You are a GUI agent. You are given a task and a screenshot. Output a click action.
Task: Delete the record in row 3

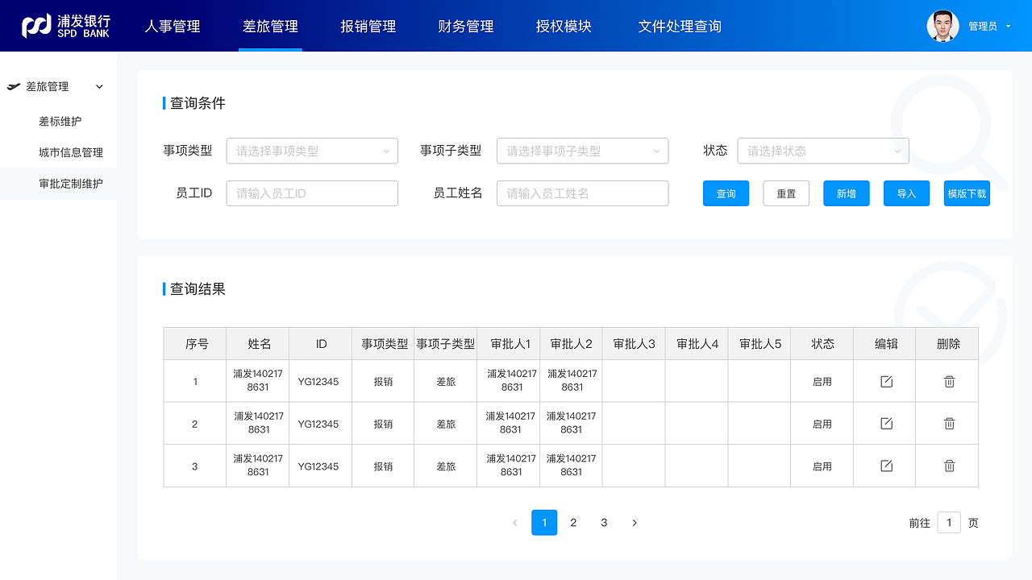coord(949,466)
